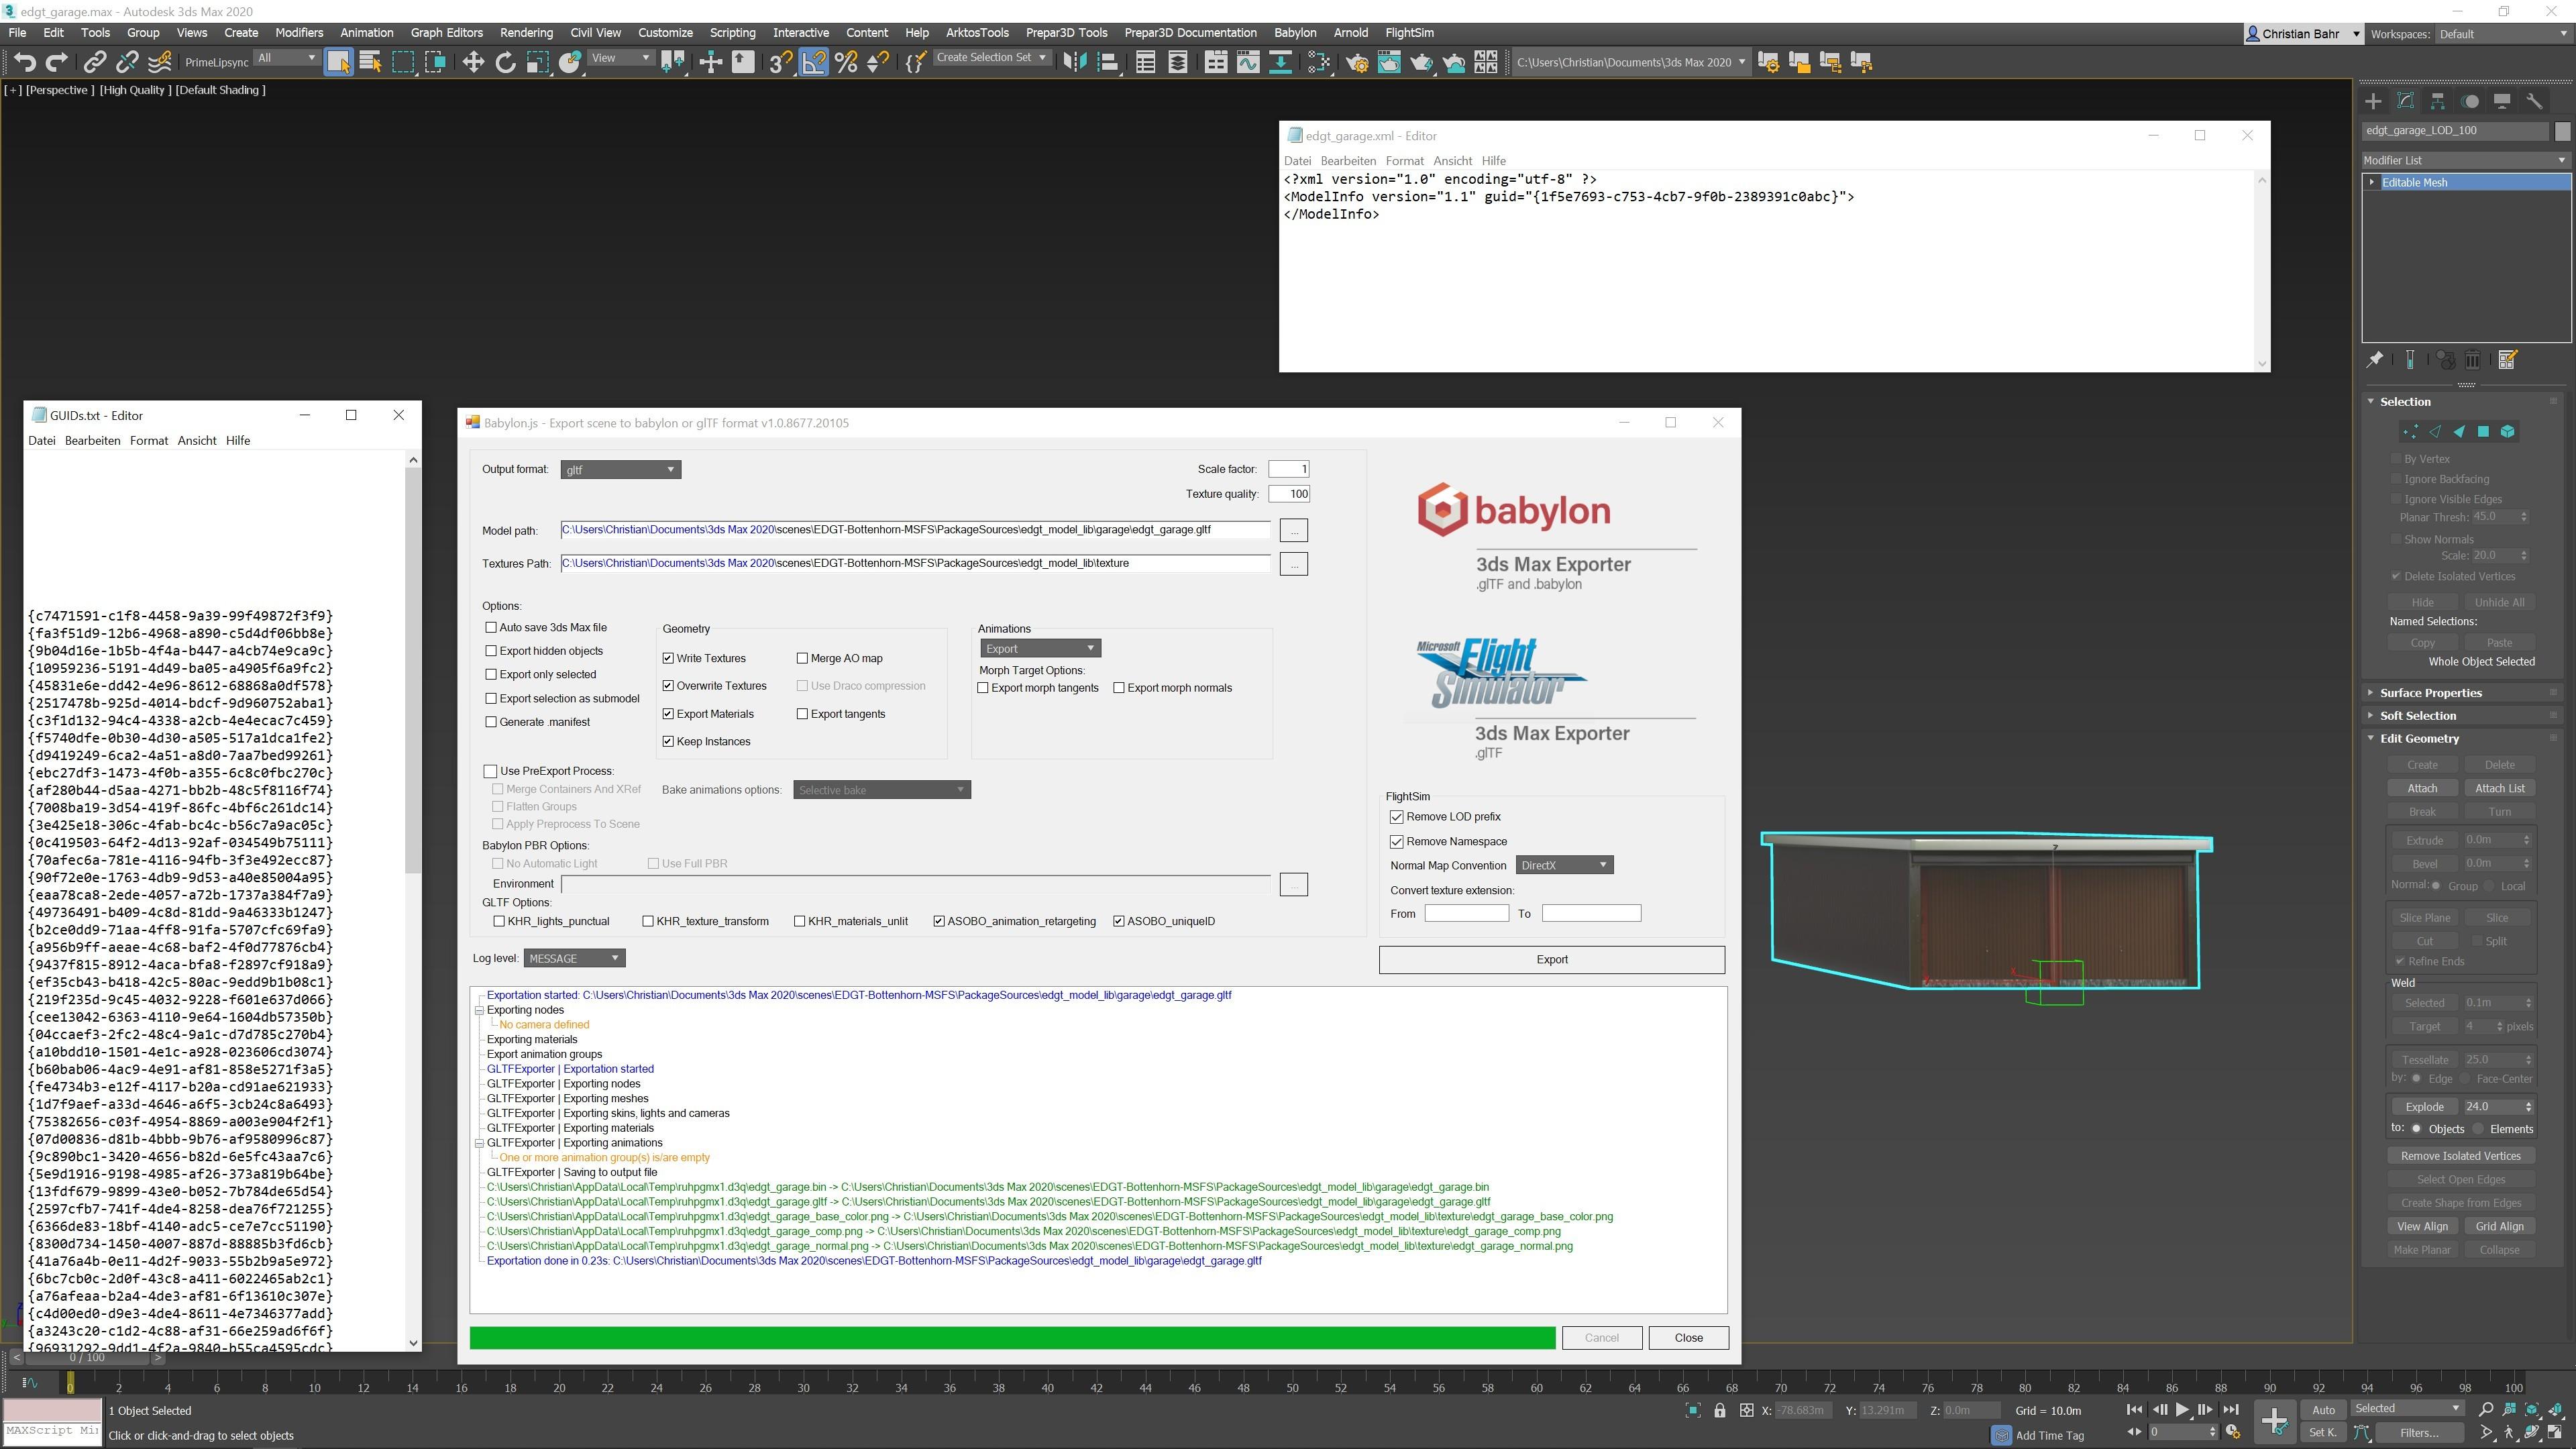Open Format menu in GUIDs.txt Editor
2576x1449 pixels.
tap(148, 440)
